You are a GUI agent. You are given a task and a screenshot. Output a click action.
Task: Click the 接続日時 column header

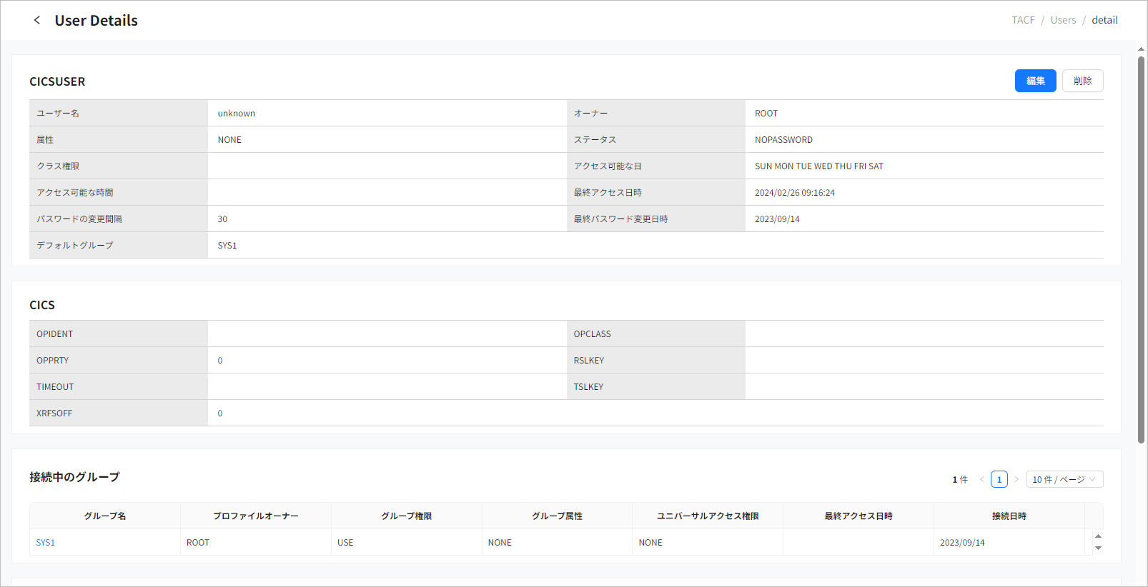1009,516
